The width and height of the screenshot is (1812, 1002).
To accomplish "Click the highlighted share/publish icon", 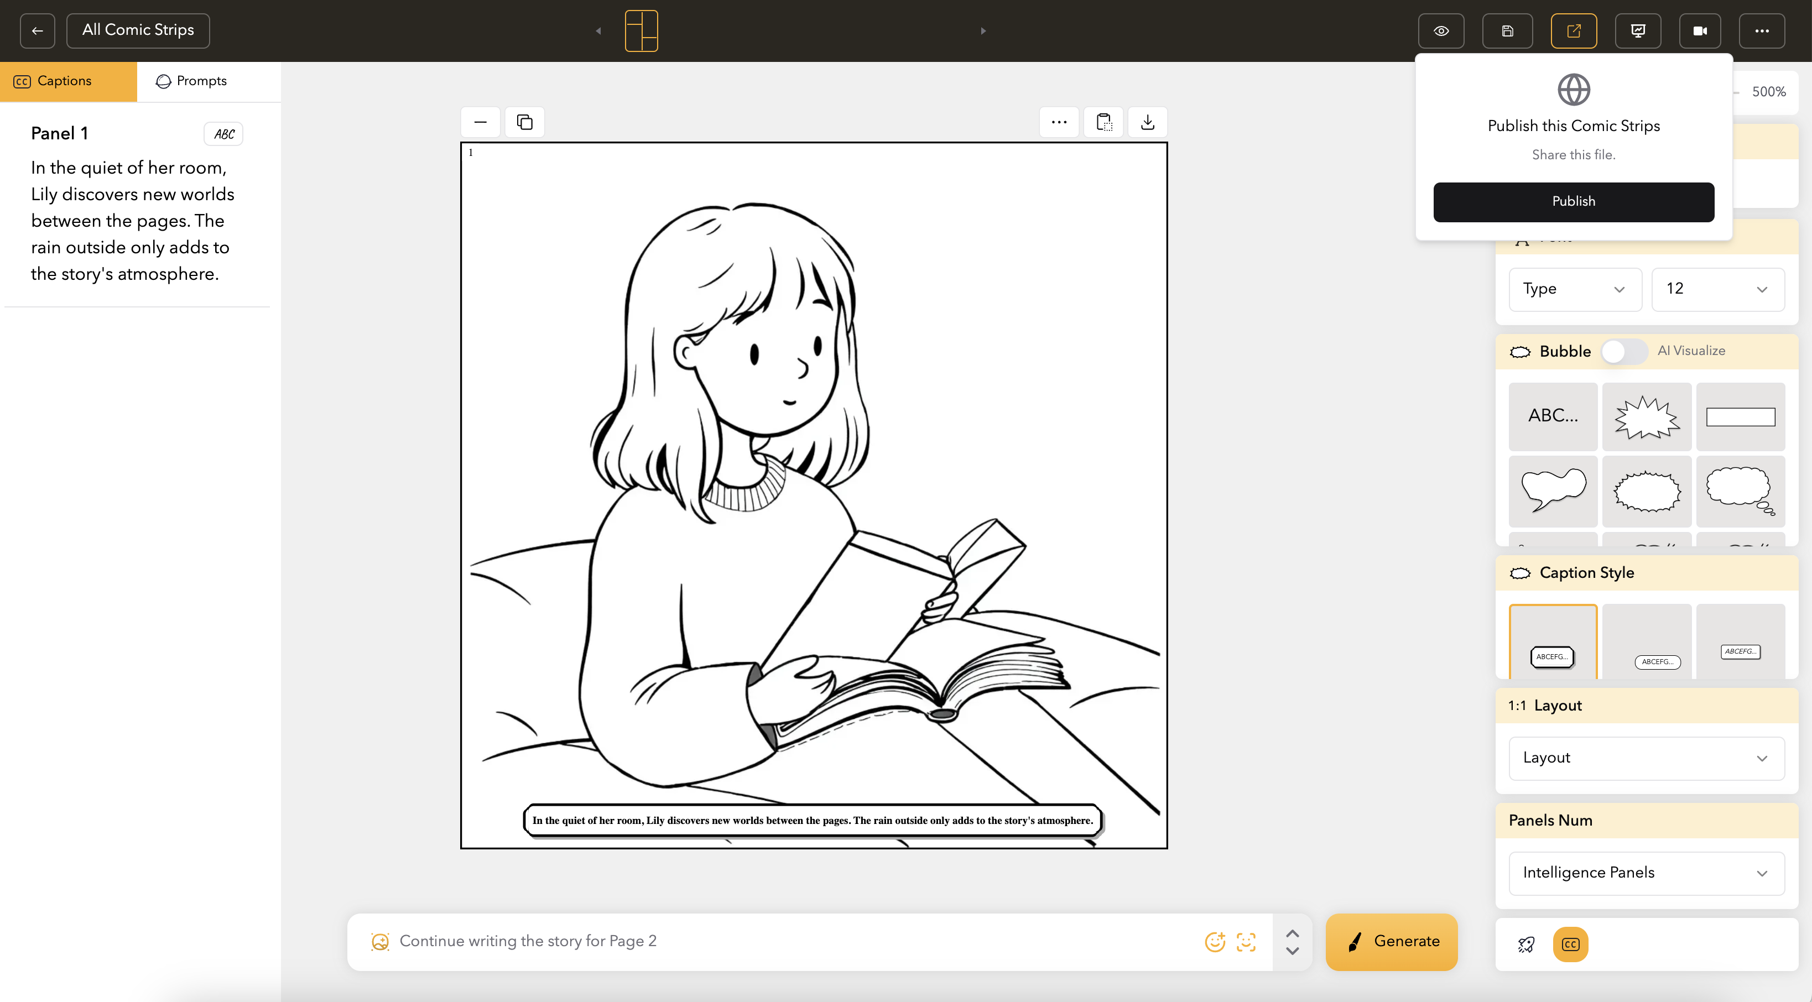I will point(1574,30).
